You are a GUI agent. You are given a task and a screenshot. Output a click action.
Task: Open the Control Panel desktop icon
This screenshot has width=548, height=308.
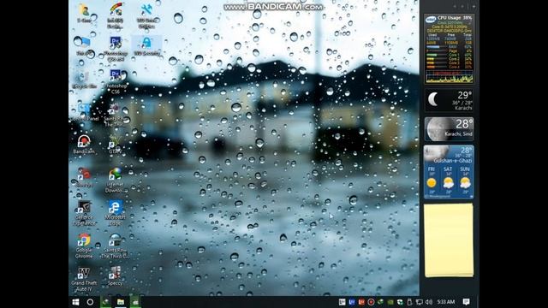pos(84,112)
